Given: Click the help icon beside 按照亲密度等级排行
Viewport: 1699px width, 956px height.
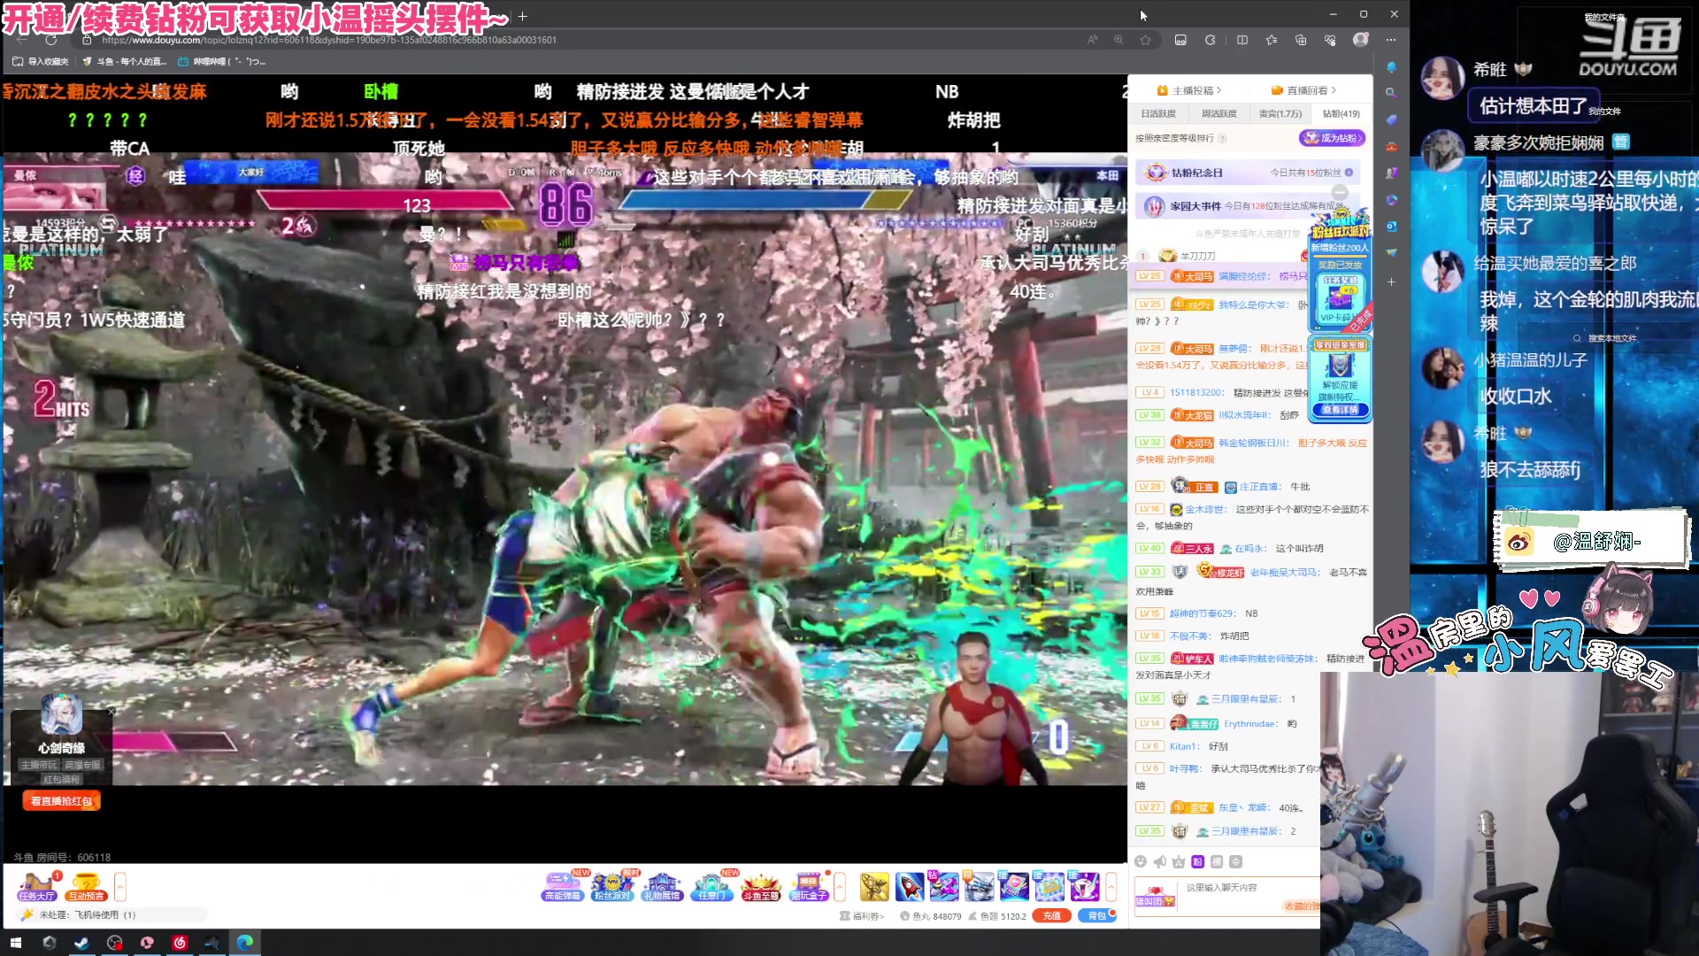Looking at the screenshot, I should click(1222, 138).
